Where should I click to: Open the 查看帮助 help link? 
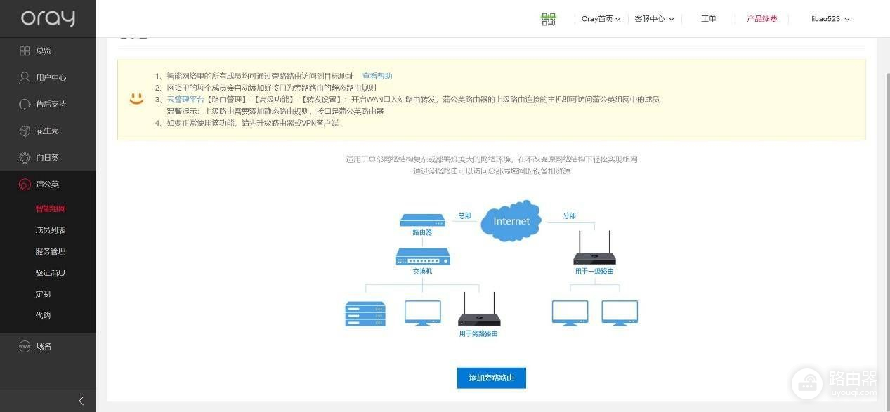(x=377, y=76)
